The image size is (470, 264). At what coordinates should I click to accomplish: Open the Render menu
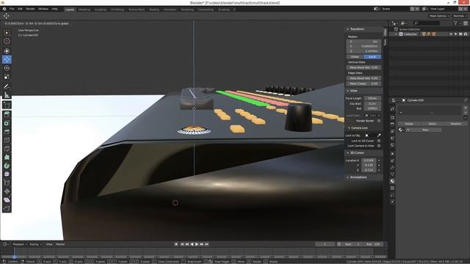[30, 9]
